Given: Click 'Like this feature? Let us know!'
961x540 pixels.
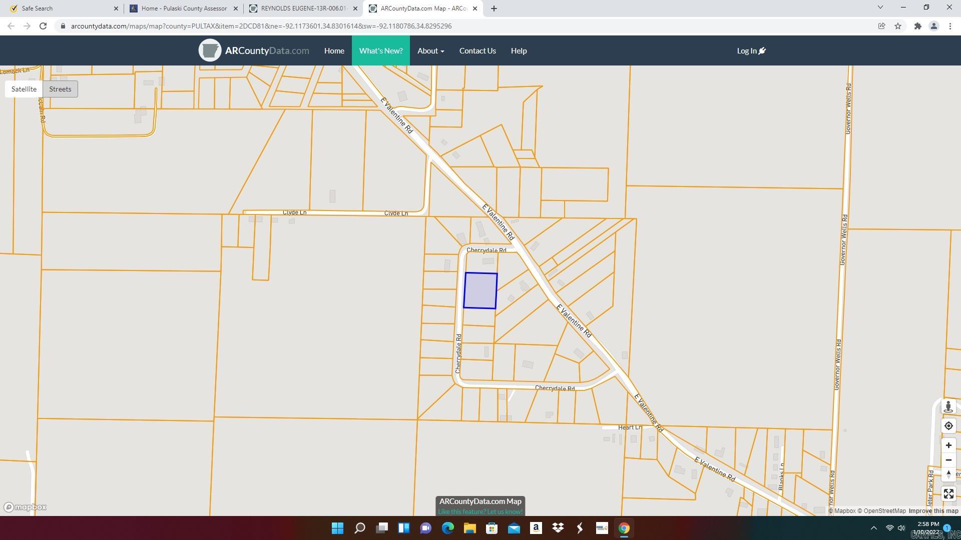Looking at the screenshot, I should click(x=480, y=511).
